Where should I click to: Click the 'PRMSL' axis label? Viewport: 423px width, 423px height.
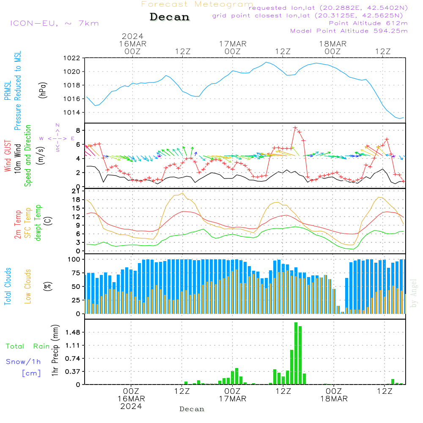[x=8, y=90]
